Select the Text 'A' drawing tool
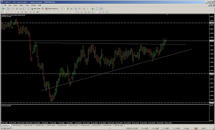The height and width of the screenshot is (130, 215). [x=18, y=12]
